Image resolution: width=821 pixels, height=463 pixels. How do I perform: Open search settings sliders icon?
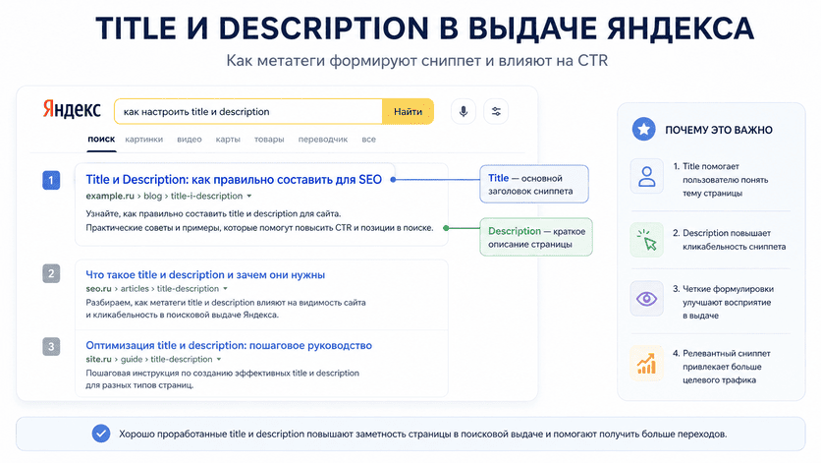(496, 111)
